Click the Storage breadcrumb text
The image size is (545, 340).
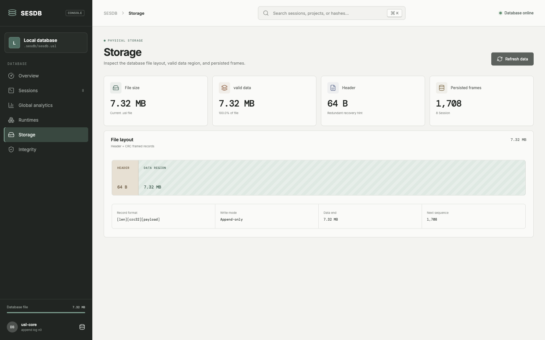click(x=136, y=13)
